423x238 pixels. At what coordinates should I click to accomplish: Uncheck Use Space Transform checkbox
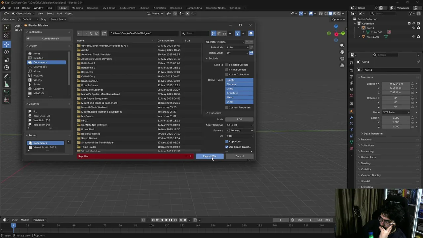coord(227,147)
